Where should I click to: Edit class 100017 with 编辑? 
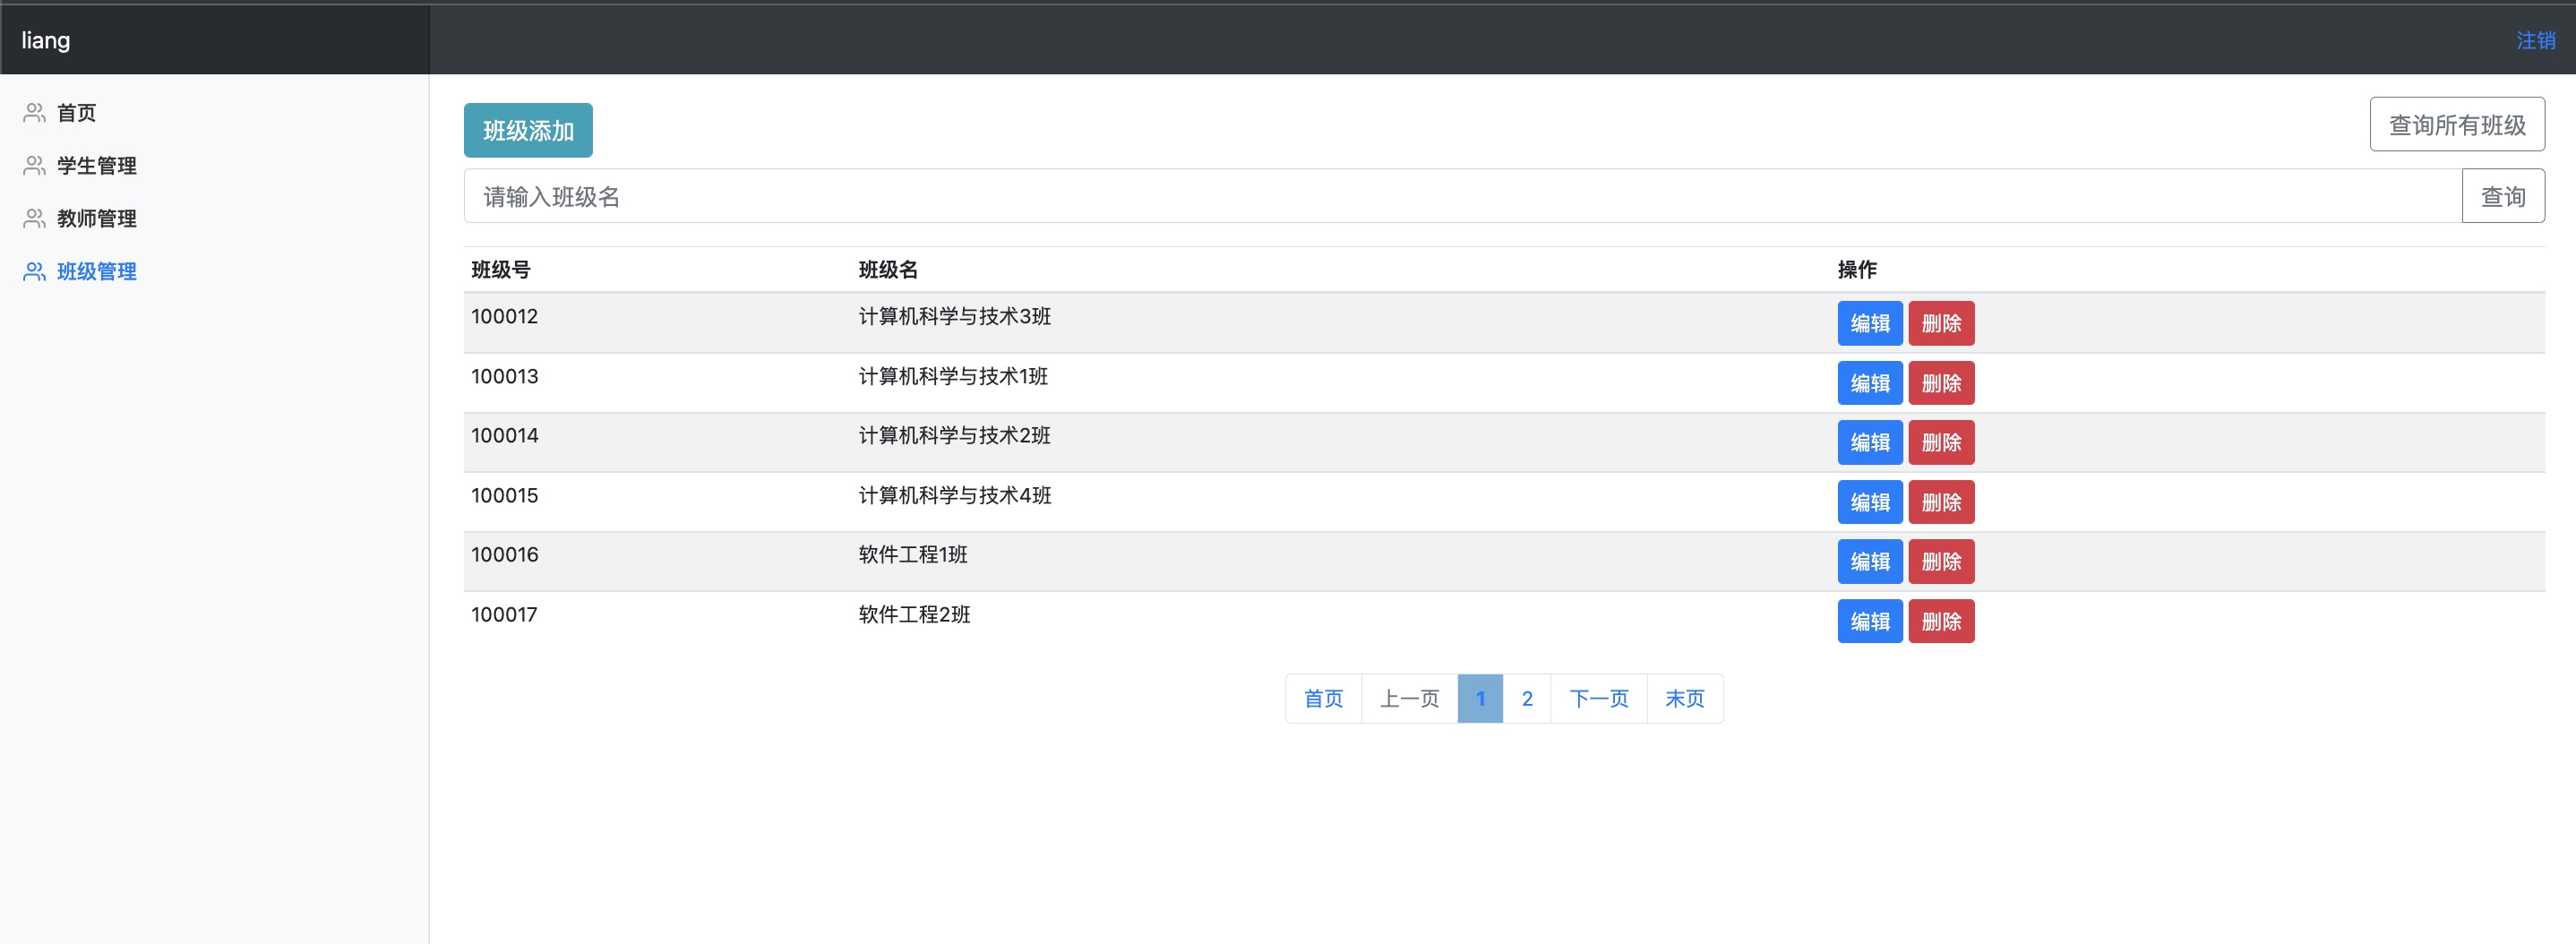1870,621
